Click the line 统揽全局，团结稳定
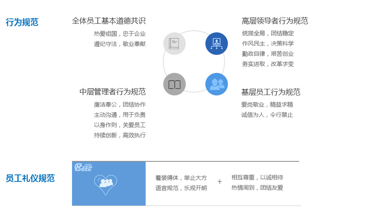This screenshot has height=215, width=376. 268,33
